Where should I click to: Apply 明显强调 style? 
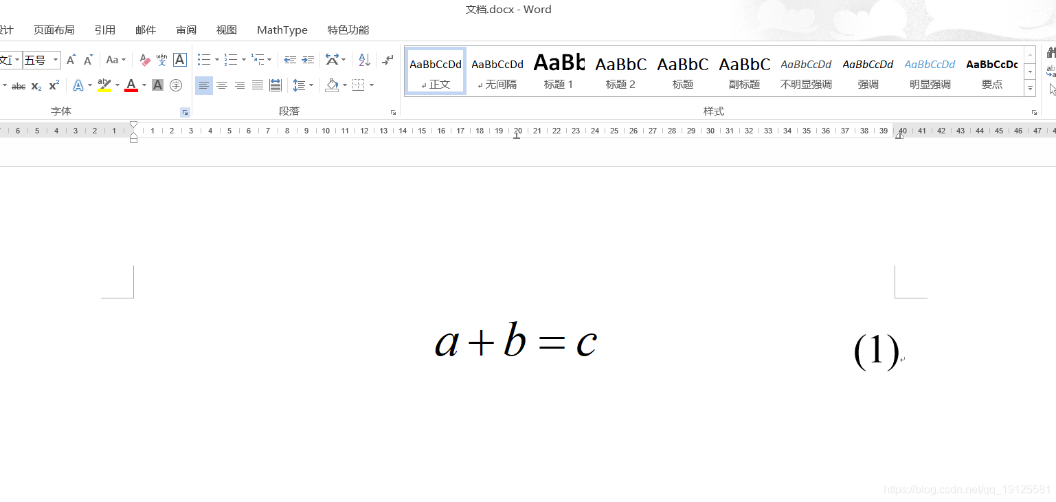point(930,72)
